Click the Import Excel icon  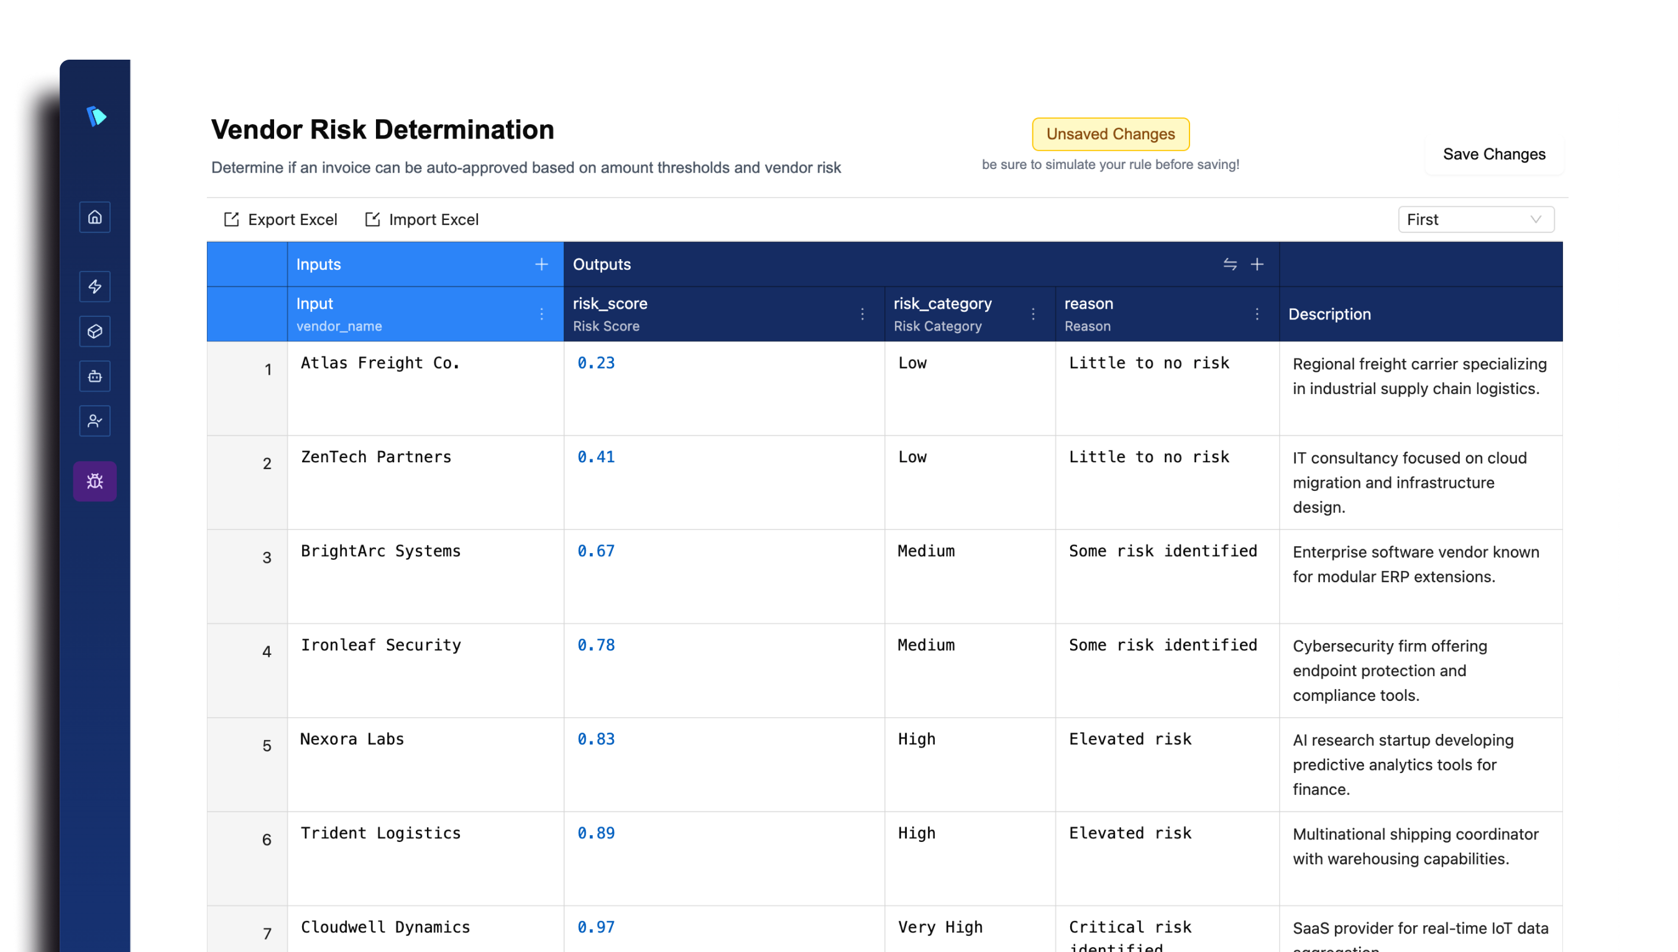(372, 219)
